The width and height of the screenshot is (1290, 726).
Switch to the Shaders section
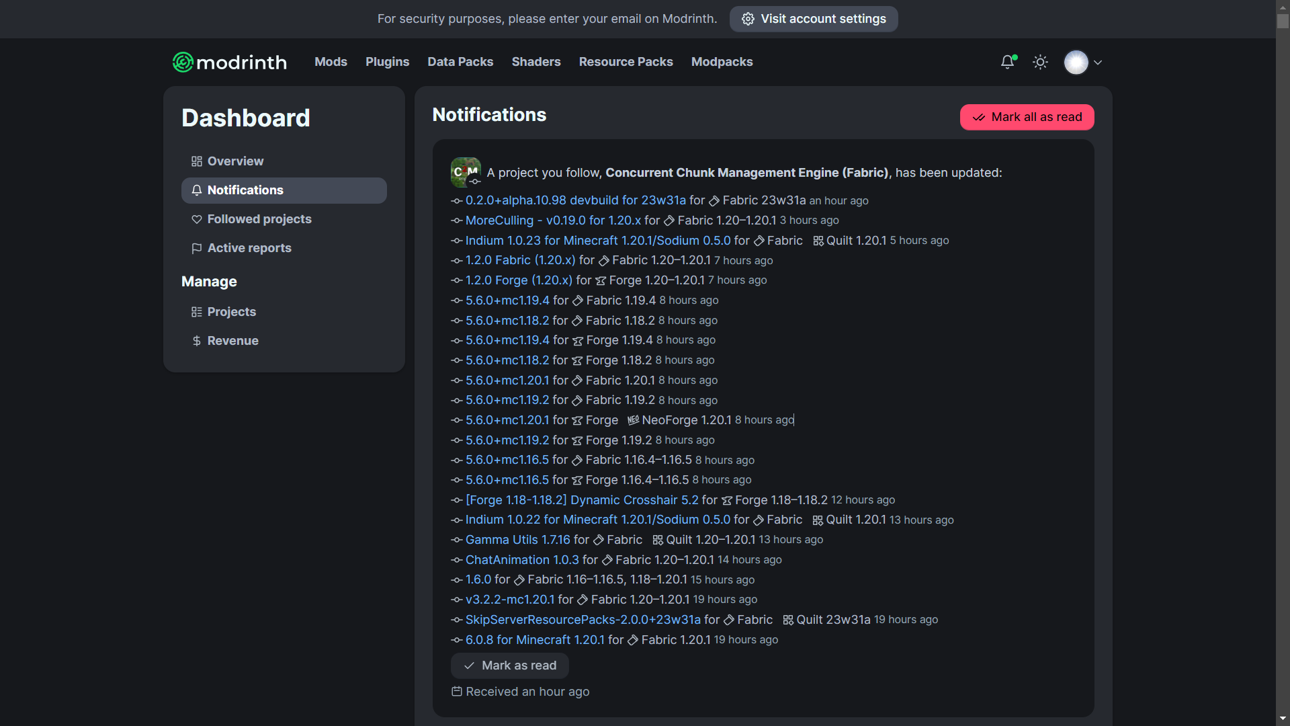(535, 62)
